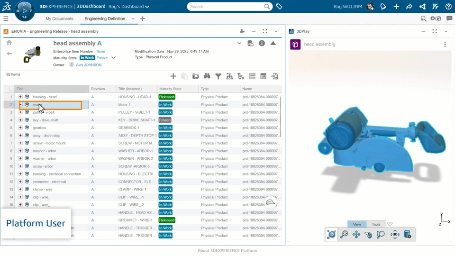455x256 pixels.
Task: Click the GEARBOX-1 instance cell
Action: tap(136, 128)
